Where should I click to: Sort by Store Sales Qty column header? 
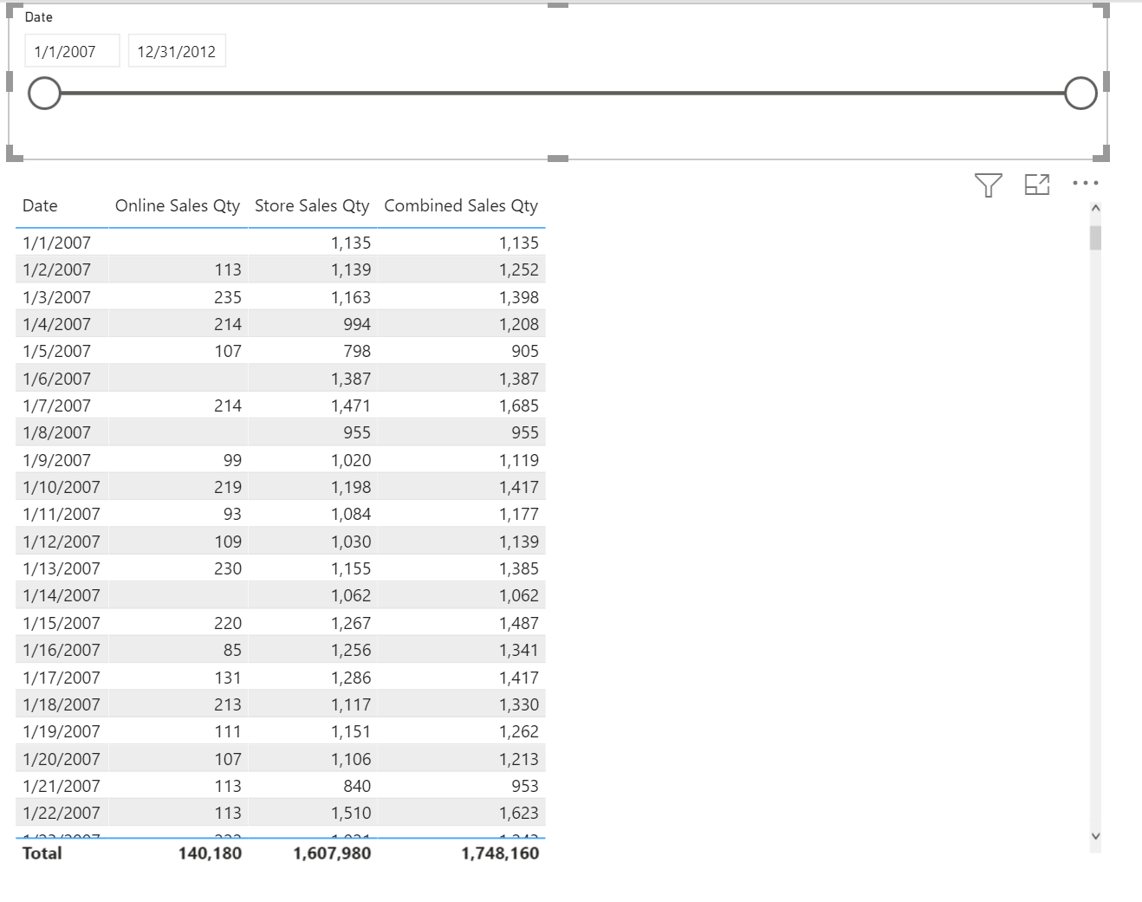(x=312, y=205)
